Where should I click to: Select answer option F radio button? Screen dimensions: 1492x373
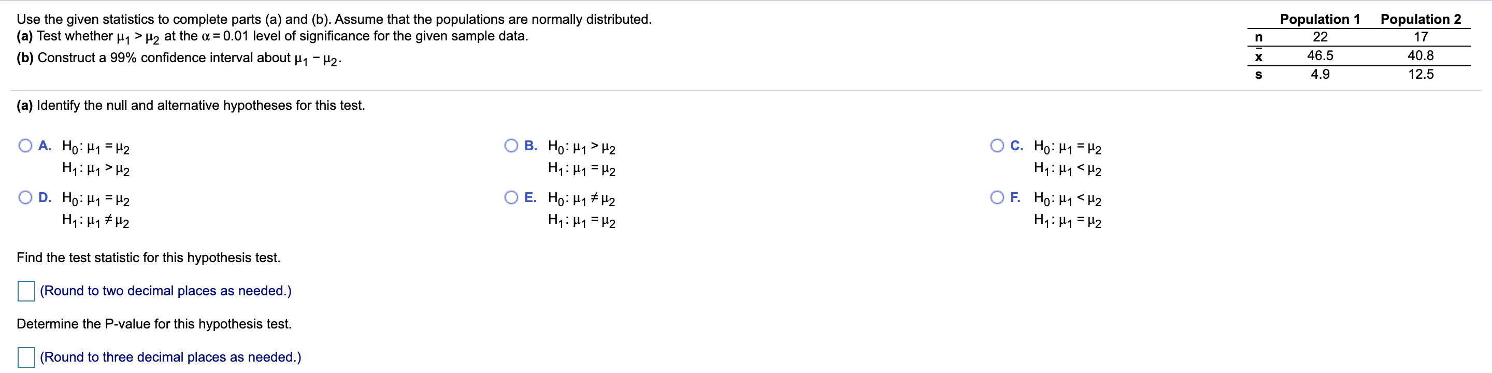[997, 197]
